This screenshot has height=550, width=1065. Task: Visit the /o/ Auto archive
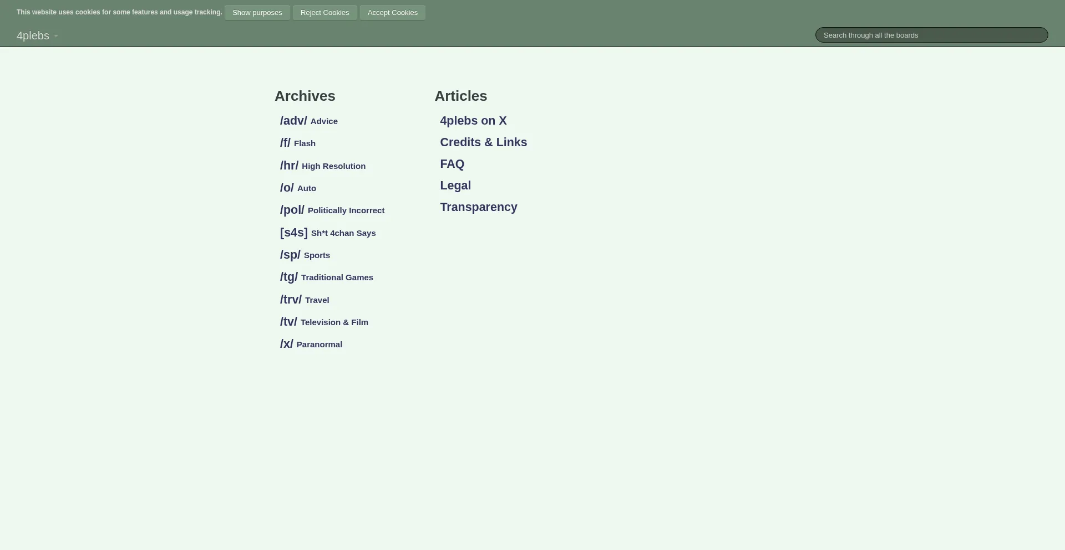[x=298, y=188]
